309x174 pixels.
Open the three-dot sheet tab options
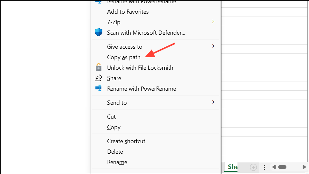pos(264,167)
